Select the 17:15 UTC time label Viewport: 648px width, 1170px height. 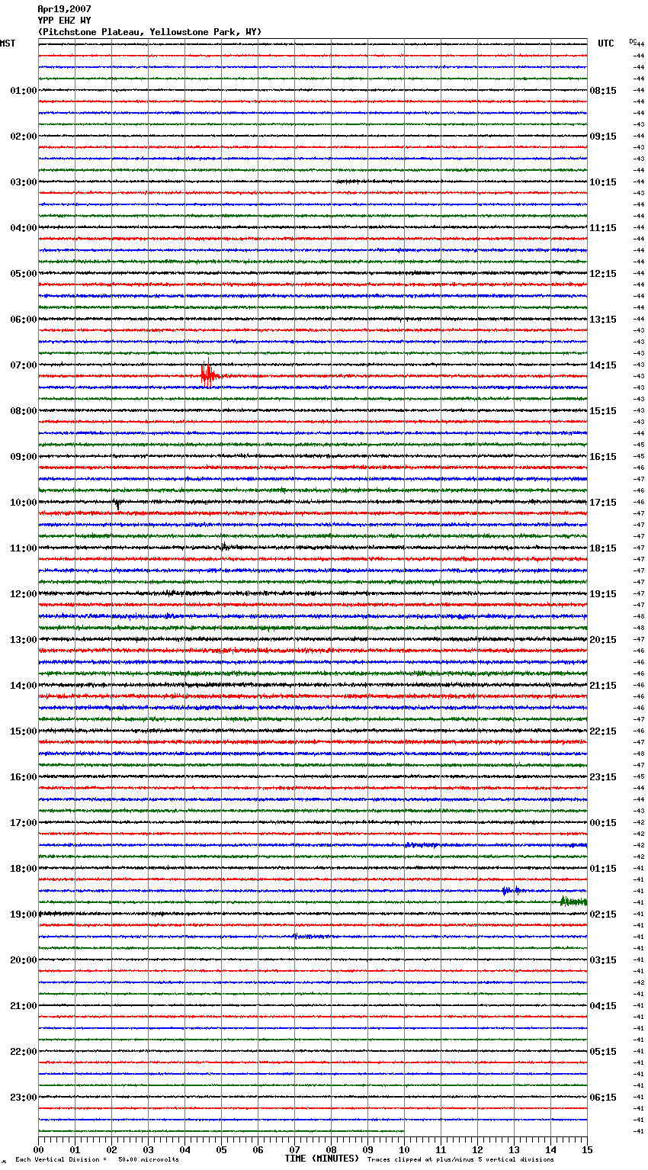603,503
